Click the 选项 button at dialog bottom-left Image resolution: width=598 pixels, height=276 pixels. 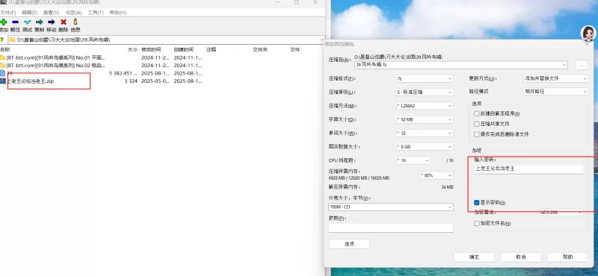point(349,244)
